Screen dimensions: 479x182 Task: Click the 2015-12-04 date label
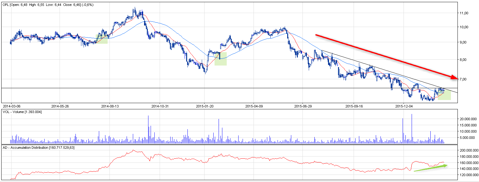[404, 106]
